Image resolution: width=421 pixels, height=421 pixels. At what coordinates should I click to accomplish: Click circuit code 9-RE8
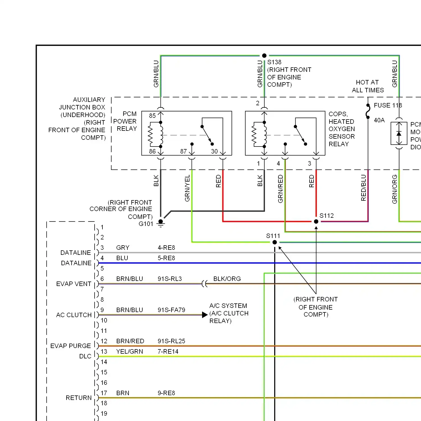[166, 393]
